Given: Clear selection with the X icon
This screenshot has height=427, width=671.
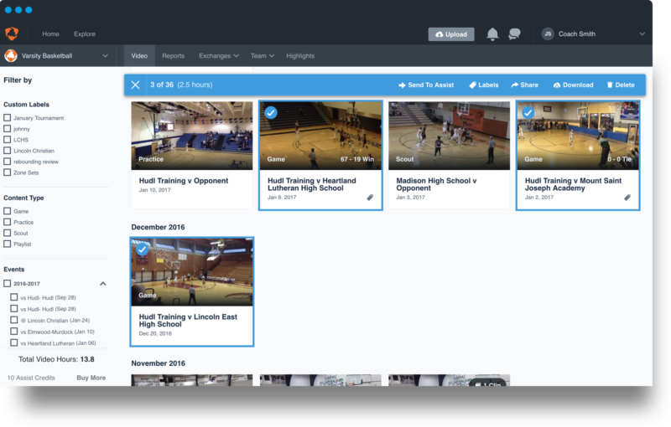Looking at the screenshot, I should click(x=135, y=85).
